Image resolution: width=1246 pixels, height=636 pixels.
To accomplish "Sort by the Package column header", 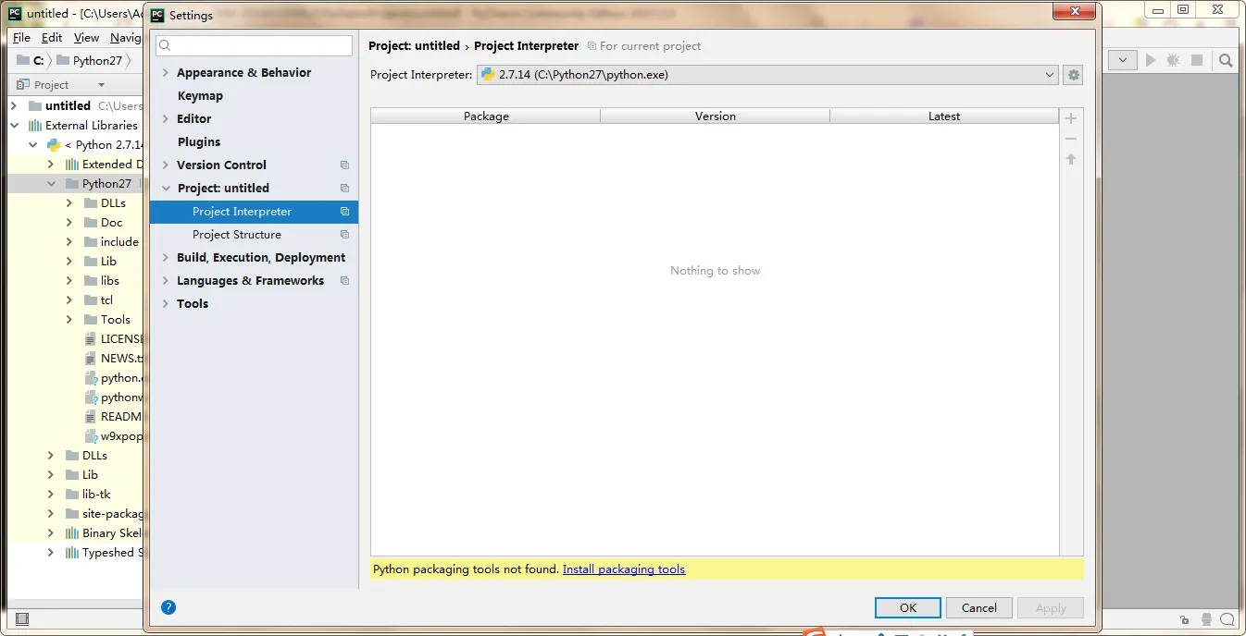I will point(486,116).
